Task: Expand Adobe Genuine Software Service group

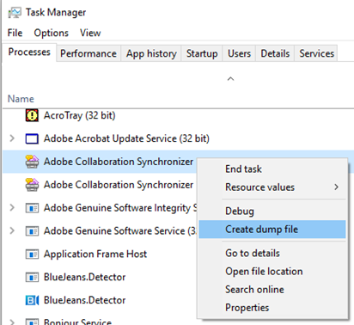Action: click(x=12, y=230)
